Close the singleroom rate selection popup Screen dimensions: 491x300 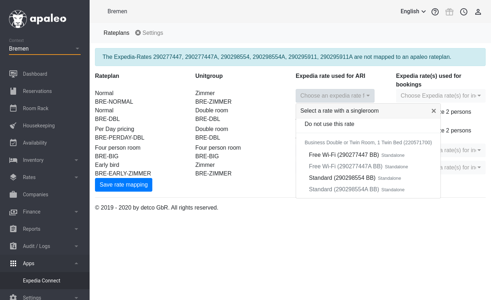[434, 111]
